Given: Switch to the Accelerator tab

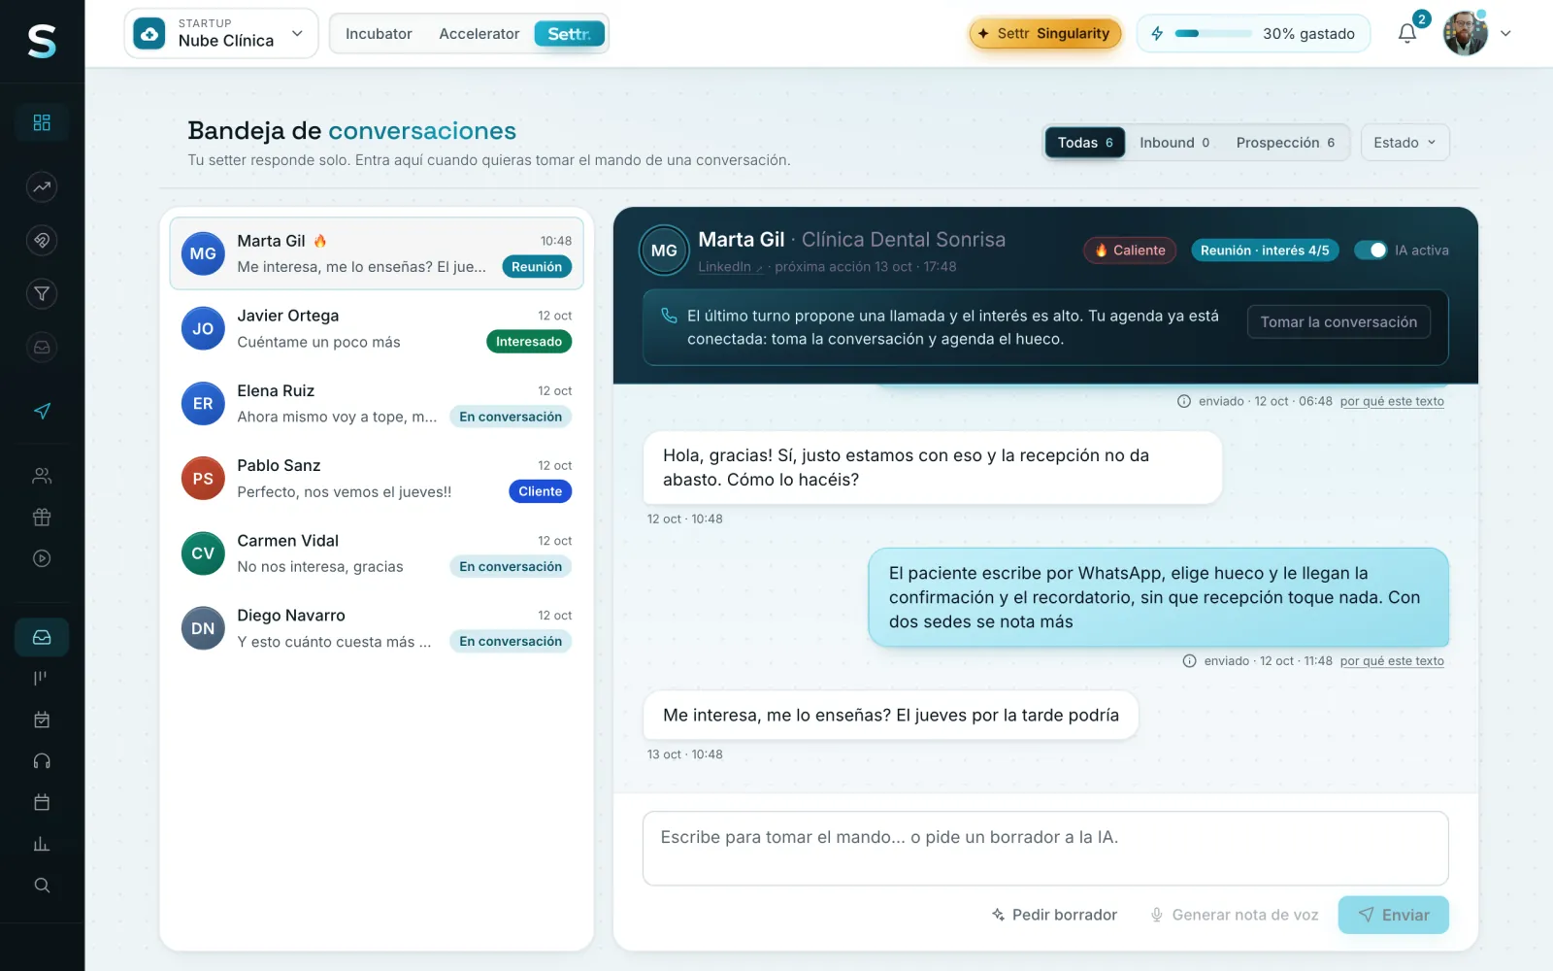Looking at the screenshot, I should (x=479, y=34).
